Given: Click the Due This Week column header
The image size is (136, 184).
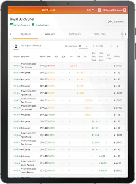Looking at the screenshot, I should 94,57.
